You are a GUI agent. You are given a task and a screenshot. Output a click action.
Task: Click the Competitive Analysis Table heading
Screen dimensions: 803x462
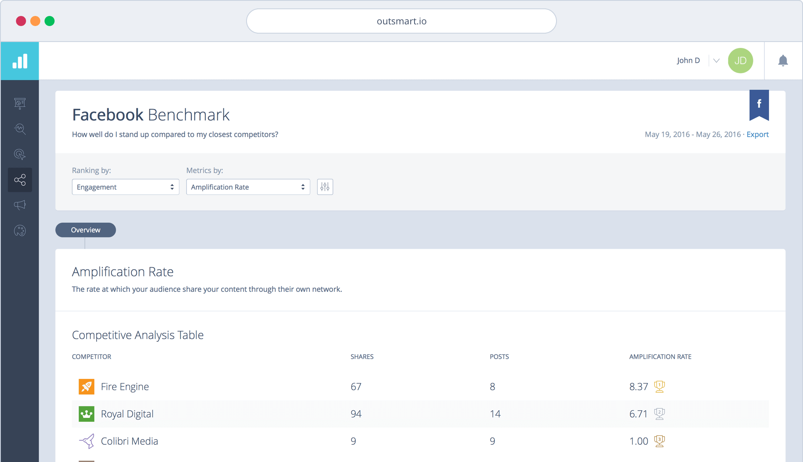(x=138, y=335)
